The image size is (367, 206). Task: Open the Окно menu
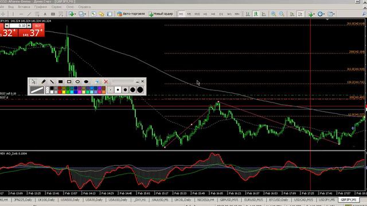pos(70,7)
